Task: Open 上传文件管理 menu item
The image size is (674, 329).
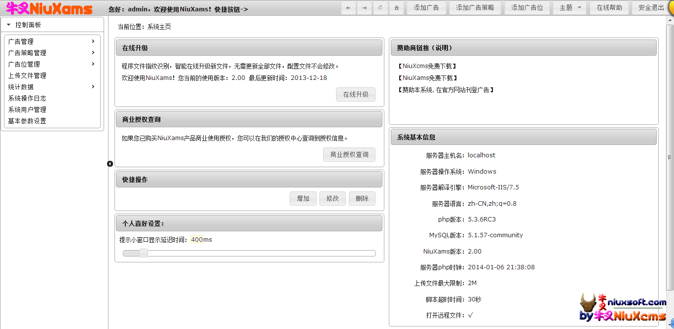Action: pyautogui.click(x=27, y=75)
